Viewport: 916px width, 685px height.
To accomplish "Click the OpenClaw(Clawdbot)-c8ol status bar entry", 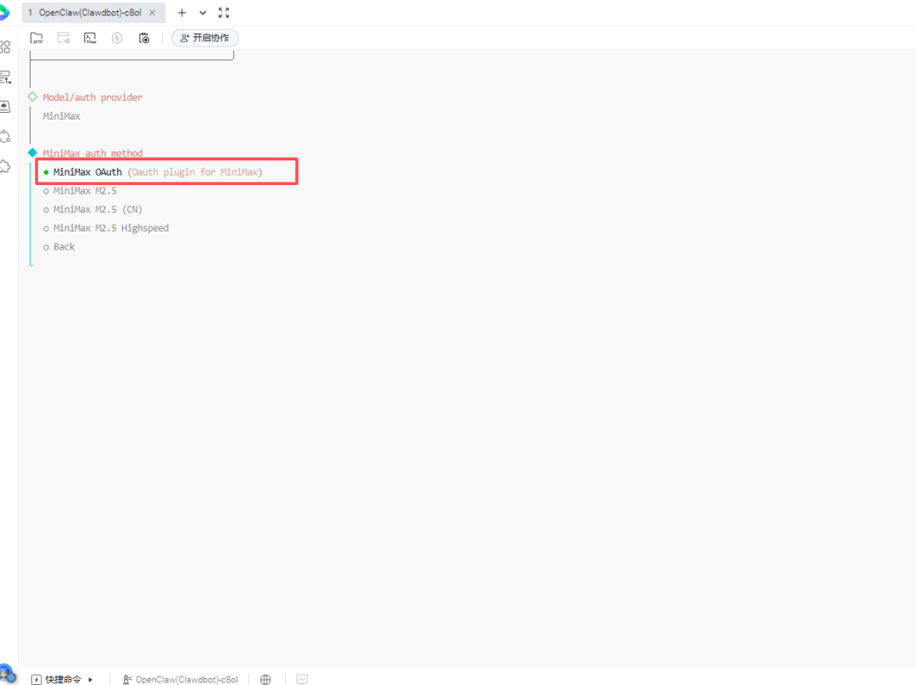I will (x=181, y=679).
